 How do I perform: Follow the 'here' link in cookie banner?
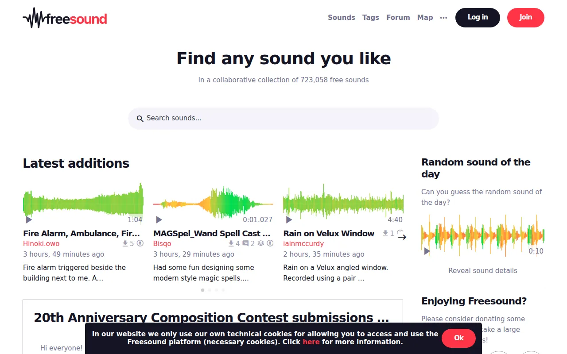(x=311, y=342)
